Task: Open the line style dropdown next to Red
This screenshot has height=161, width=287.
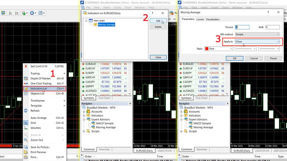Action: pyautogui.click(x=245, y=49)
